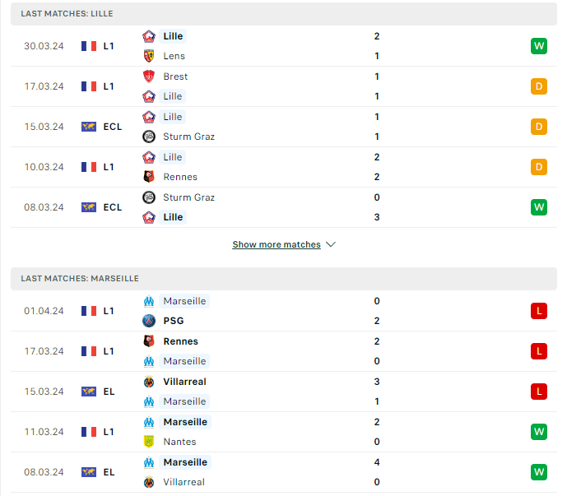Expand Show more matches chevron arrow
The height and width of the screenshot is (496, 567).
tap(331, 244)
